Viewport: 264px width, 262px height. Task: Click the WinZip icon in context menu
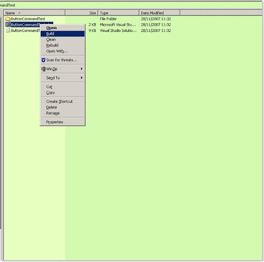click(43, 69)
